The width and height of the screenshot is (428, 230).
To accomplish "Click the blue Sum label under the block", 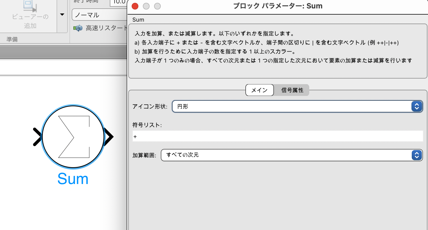I will [x=73, y=179].
